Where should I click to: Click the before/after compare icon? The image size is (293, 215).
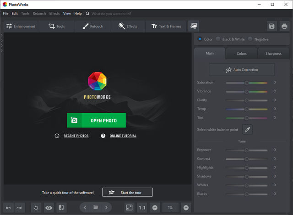(x=61, y=208)
